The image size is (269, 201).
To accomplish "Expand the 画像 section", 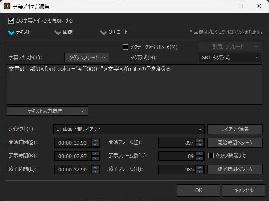I will tap(58, 32).
